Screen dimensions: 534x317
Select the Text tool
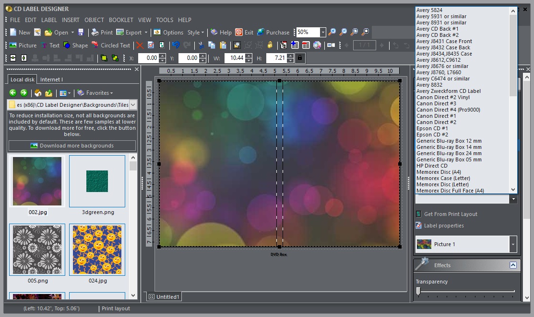point(50,45)
